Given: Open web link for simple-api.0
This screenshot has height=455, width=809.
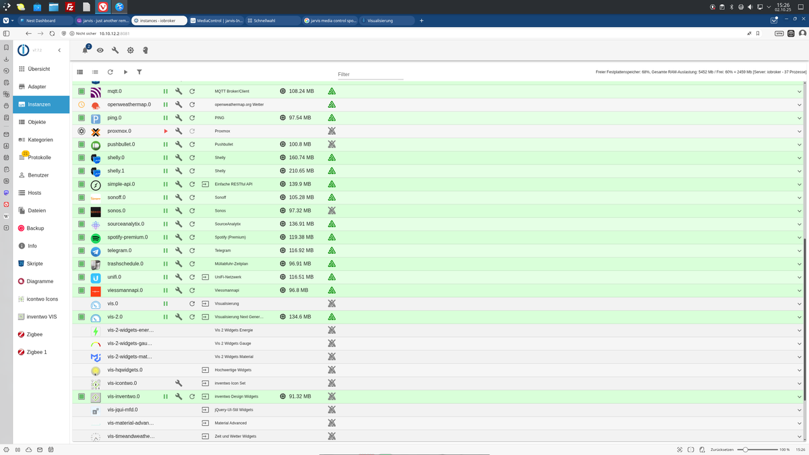Looking at the screenshot, I should coord(206,184).
